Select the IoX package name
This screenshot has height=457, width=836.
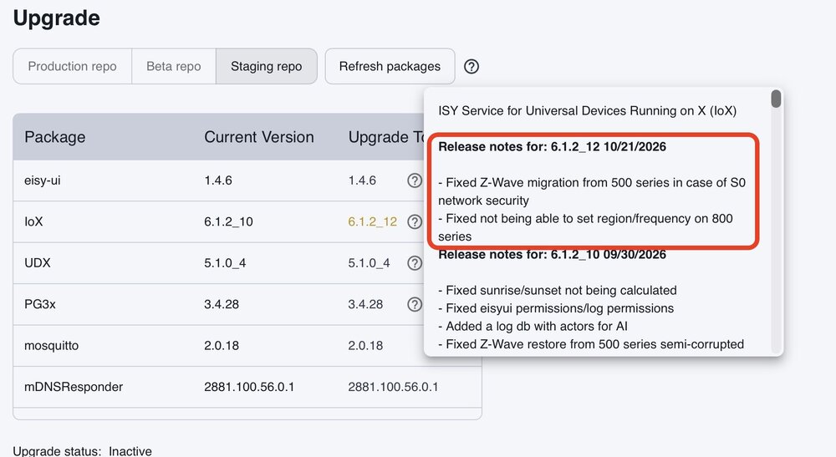pos(33,221)
